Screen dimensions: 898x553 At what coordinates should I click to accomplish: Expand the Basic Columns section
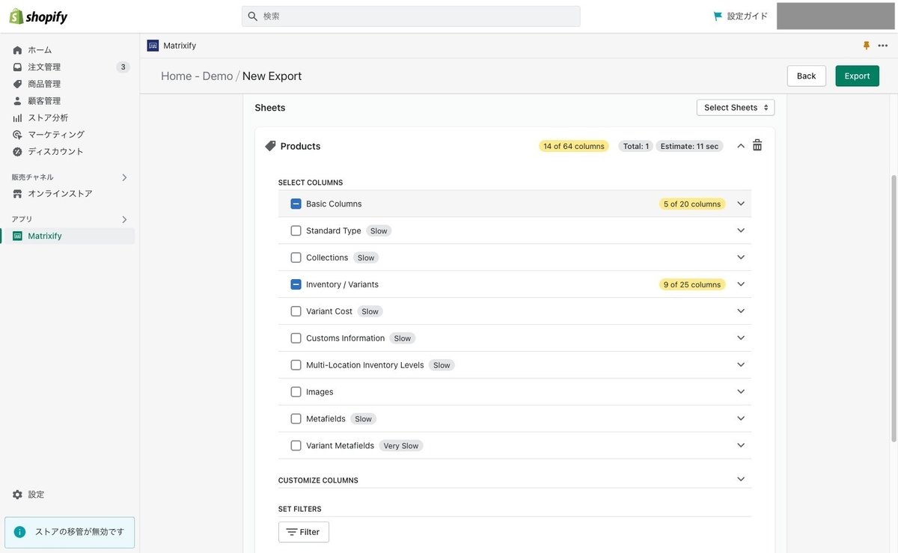point(739,202)
